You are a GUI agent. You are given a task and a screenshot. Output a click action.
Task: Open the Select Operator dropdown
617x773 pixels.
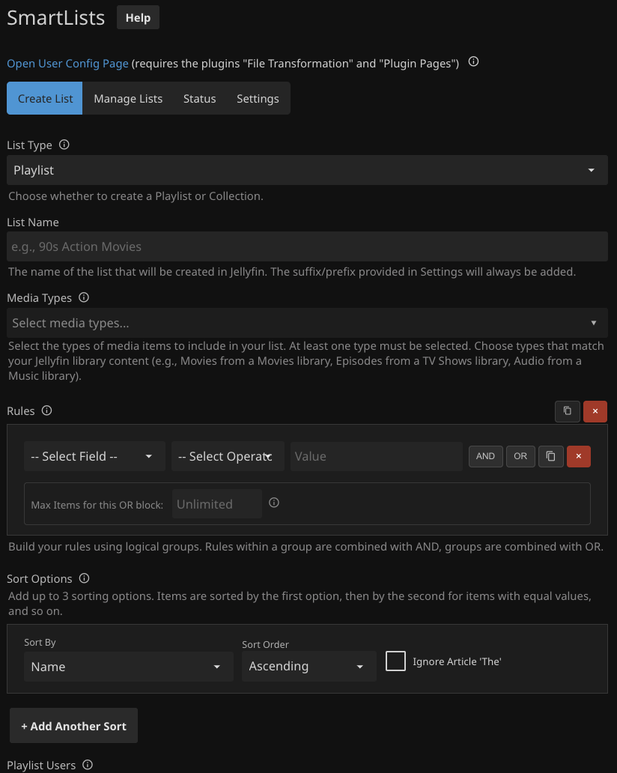(x=228, y=456)
